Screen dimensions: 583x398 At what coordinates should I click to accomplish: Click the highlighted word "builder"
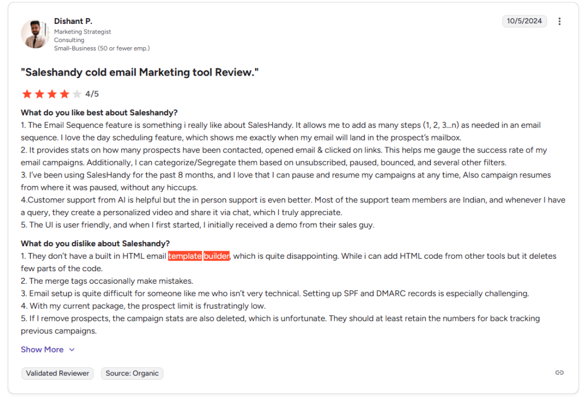(216, 256)
